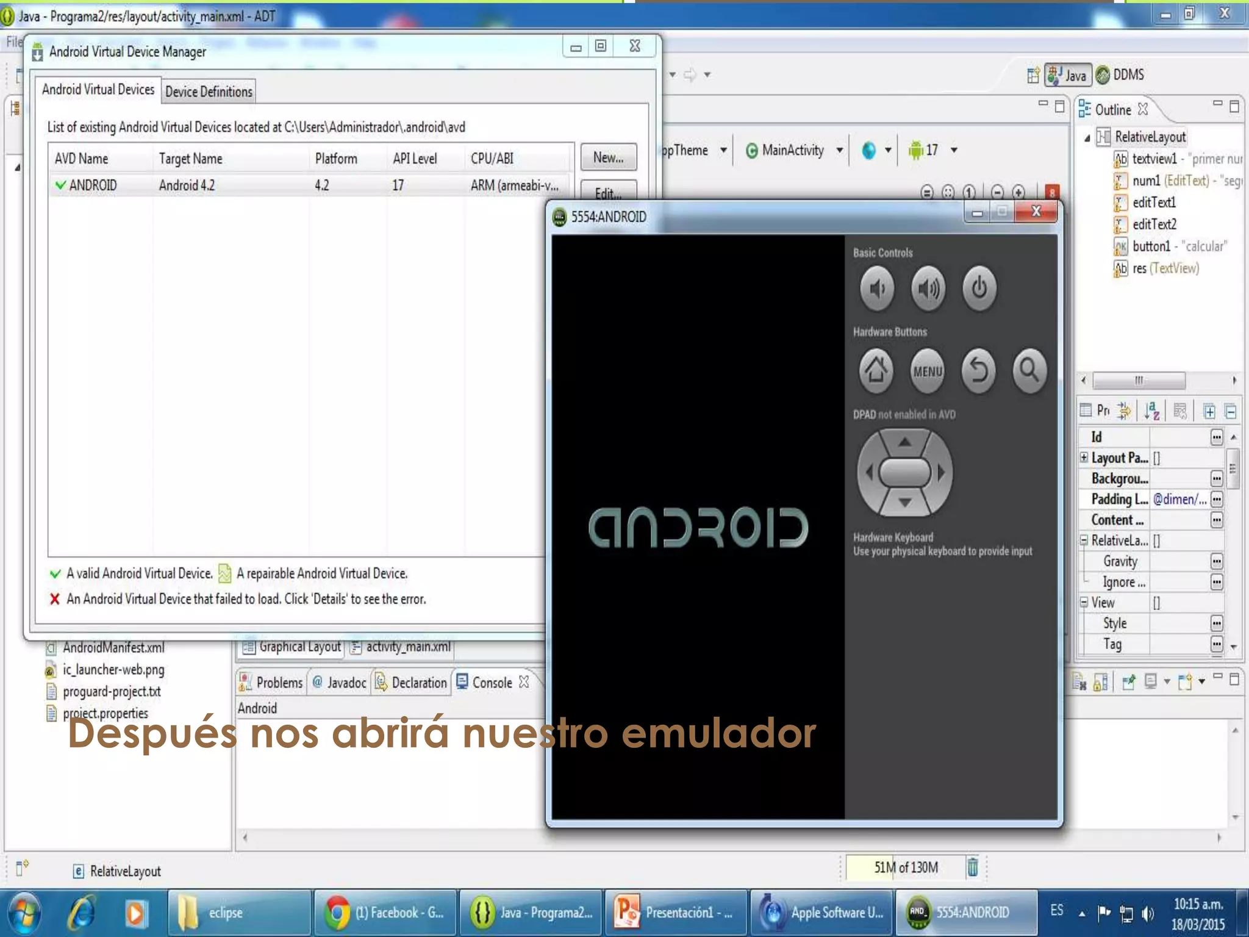Screen dimensions: 1249x937
Task: Click DPAD center button in emulator
Action: [905, 472]
